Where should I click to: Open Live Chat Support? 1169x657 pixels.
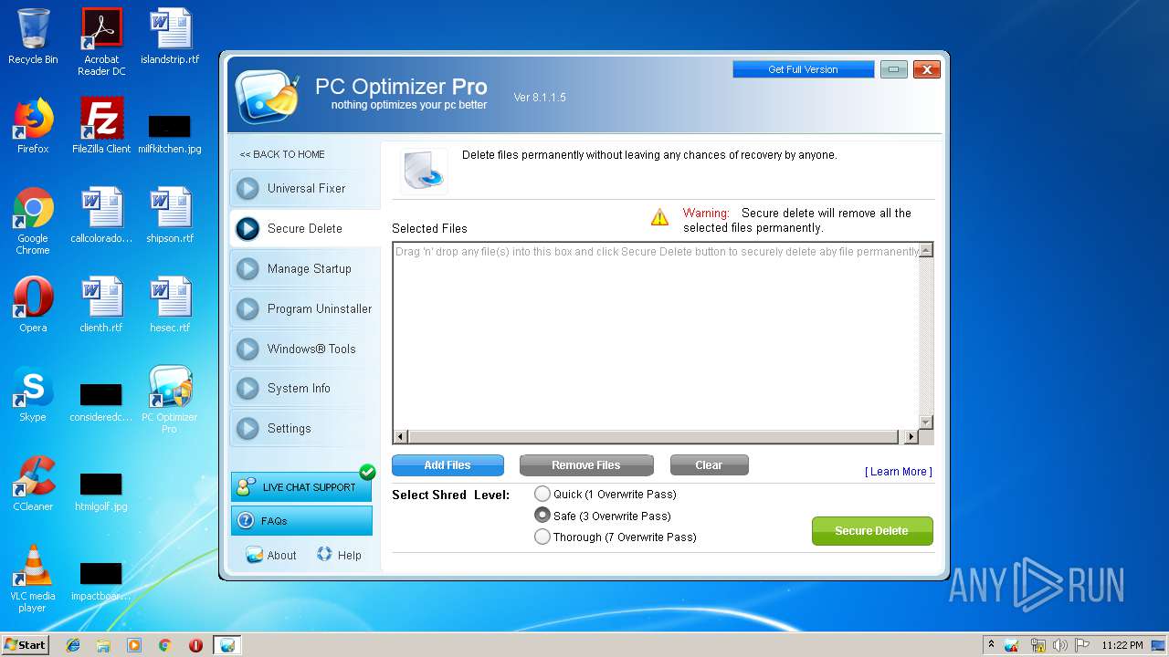(x=301, y=487)
